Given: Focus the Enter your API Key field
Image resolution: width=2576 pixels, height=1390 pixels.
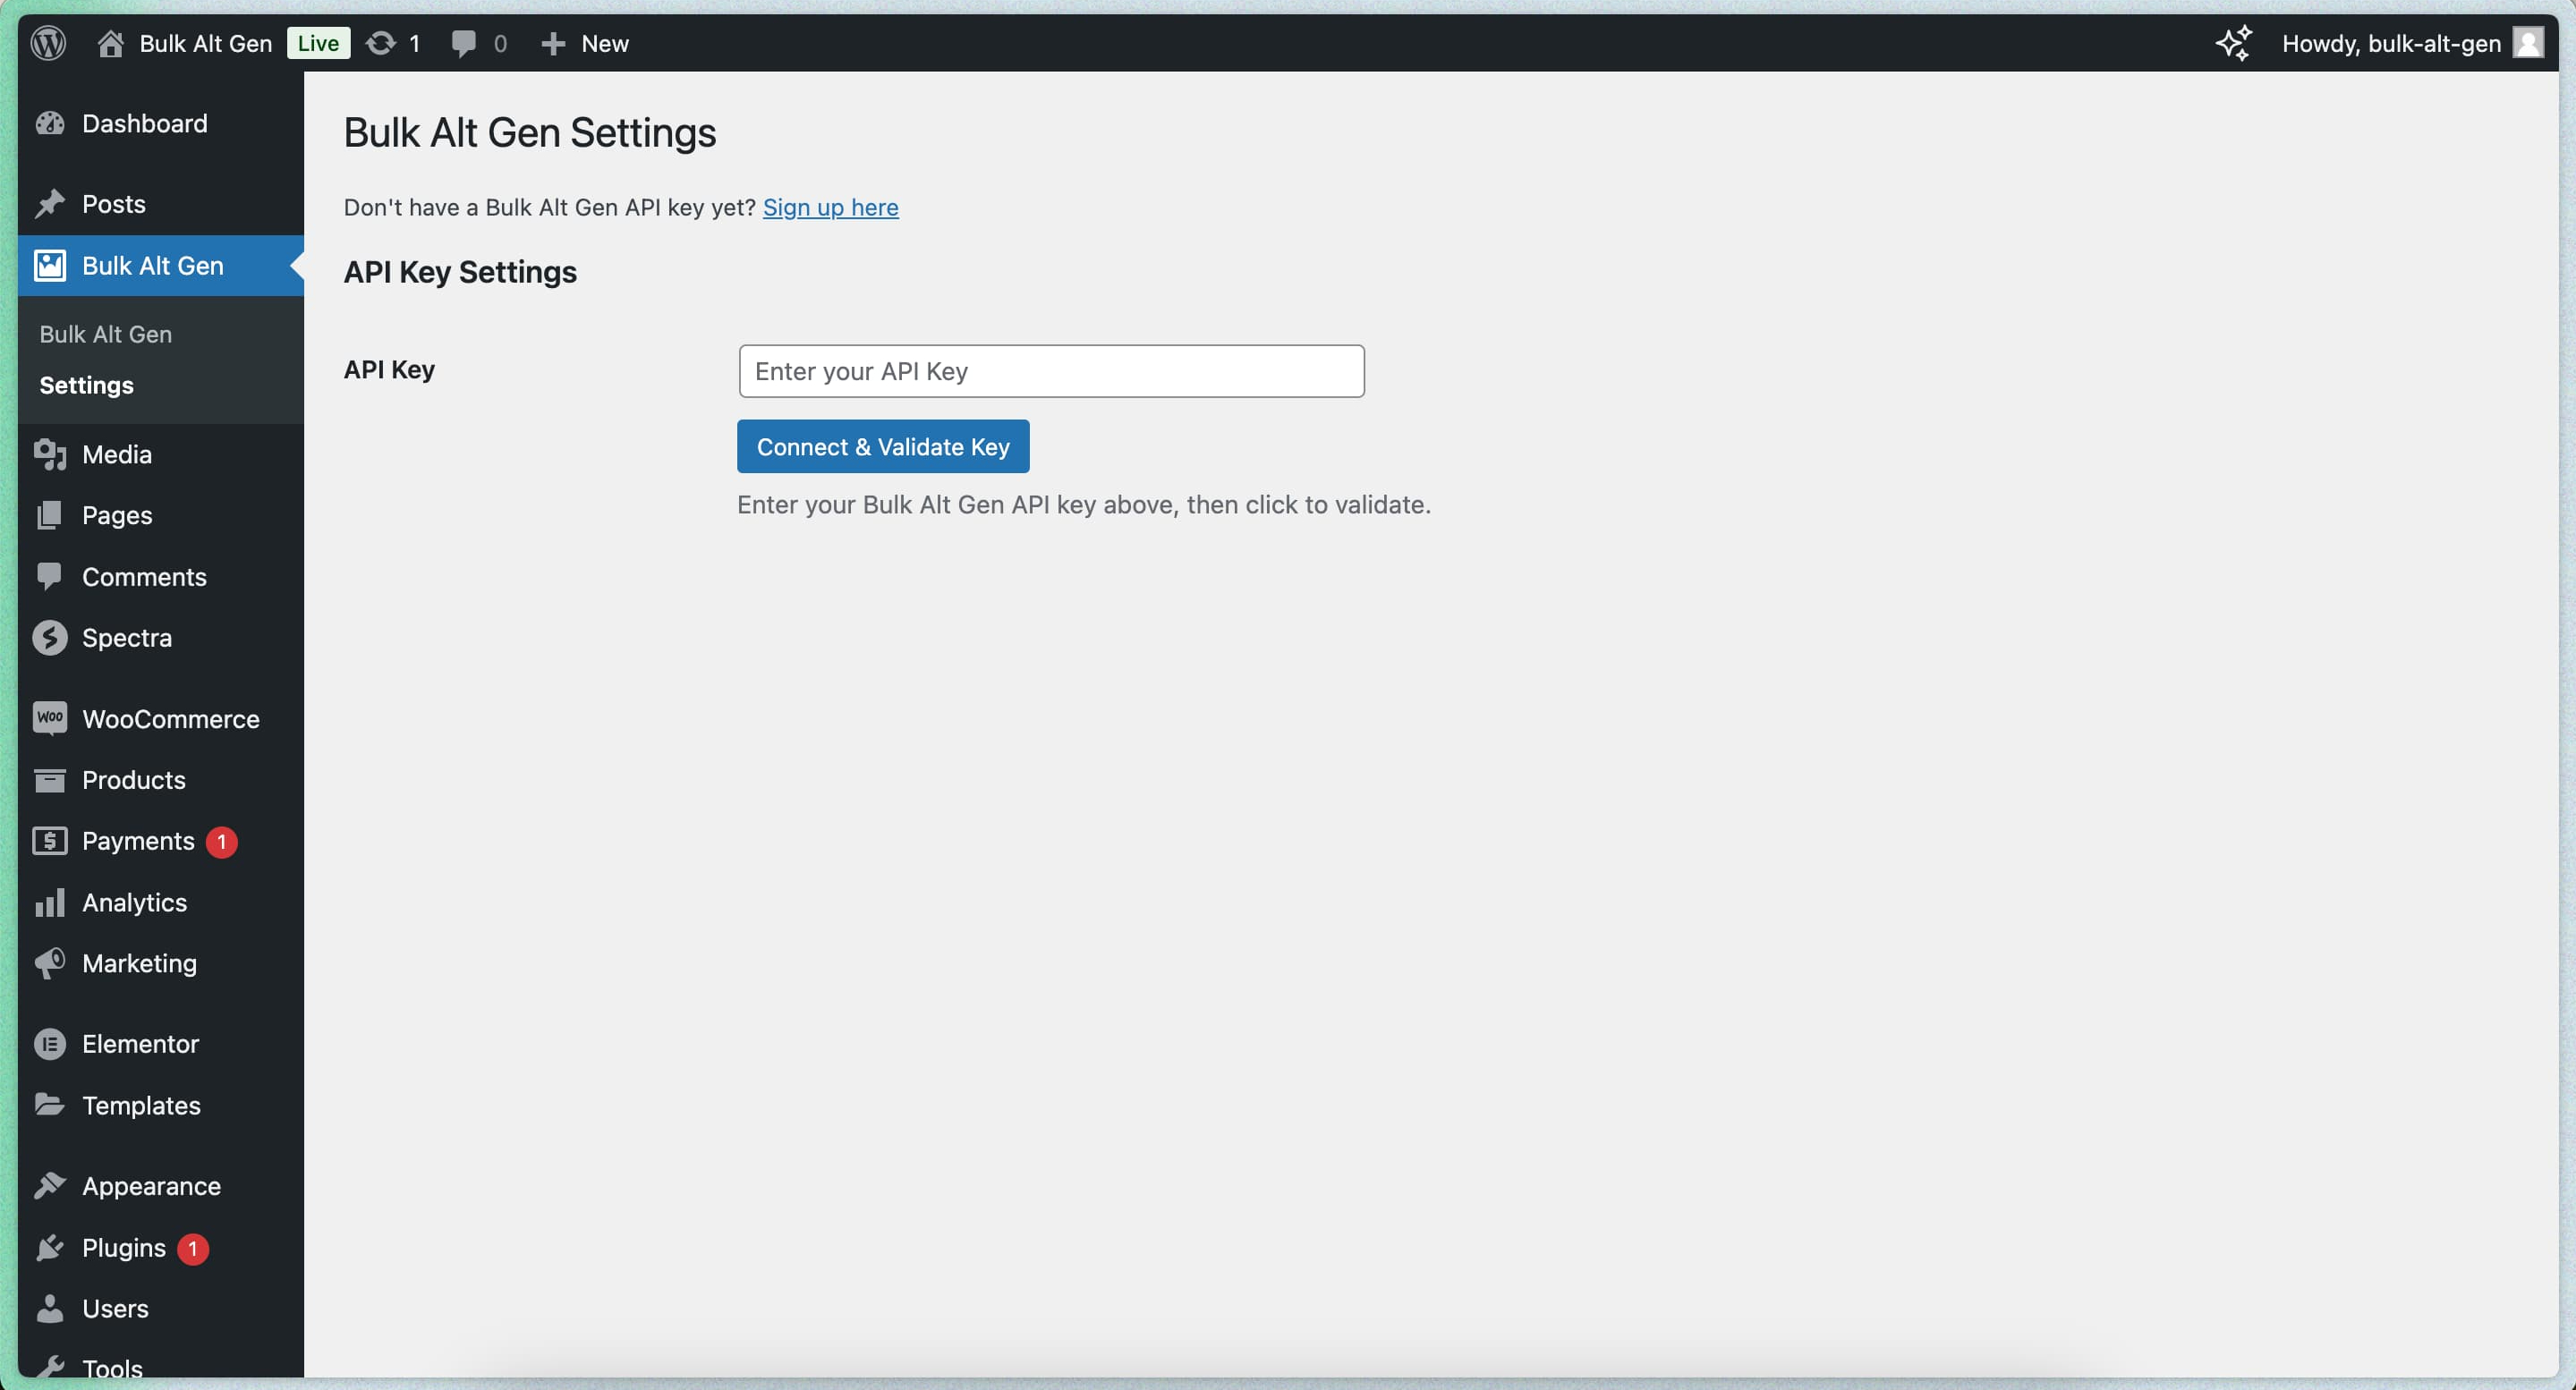Looking at the screenshot, I should click(x=1050, y=371).
